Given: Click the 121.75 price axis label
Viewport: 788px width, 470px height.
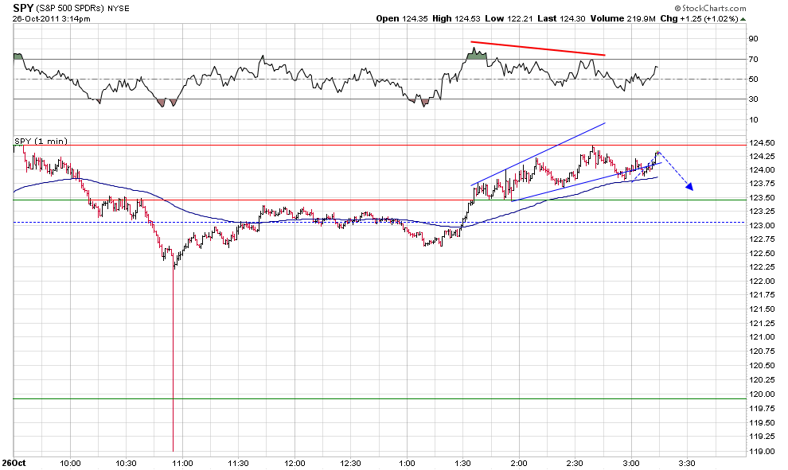Looking at the screenshot, I should pos(762,295).
